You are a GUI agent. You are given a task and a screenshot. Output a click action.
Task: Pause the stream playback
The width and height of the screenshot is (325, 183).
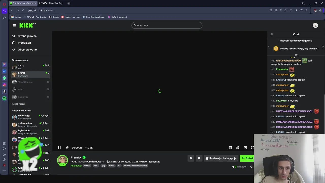[59, 148]
